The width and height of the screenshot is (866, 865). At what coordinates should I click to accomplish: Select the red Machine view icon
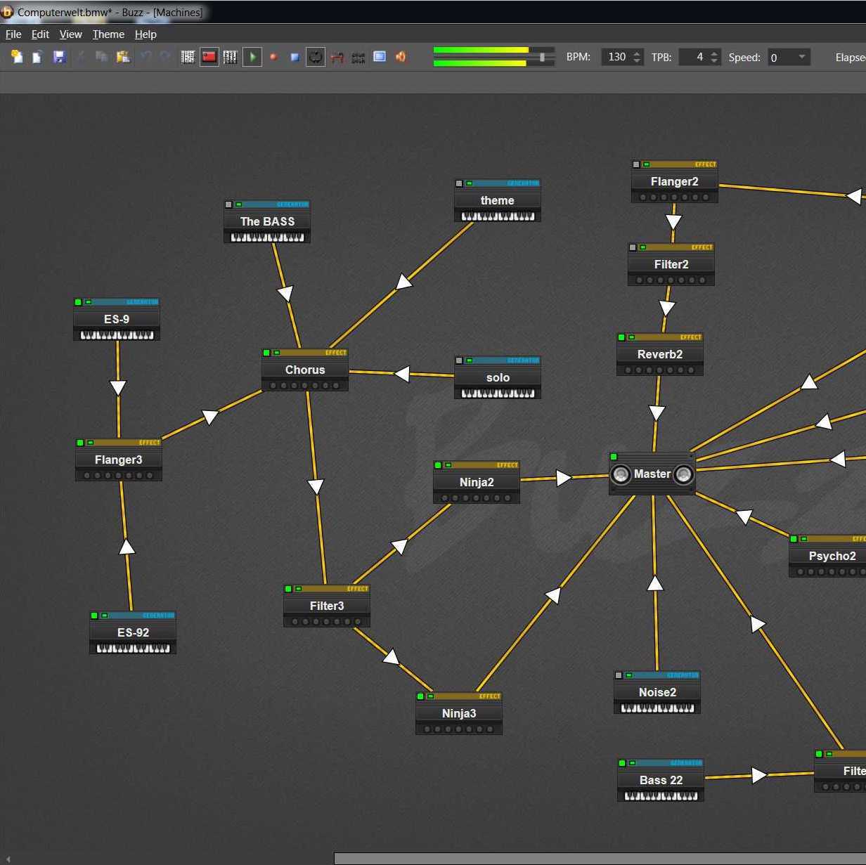tap(209, 57)
